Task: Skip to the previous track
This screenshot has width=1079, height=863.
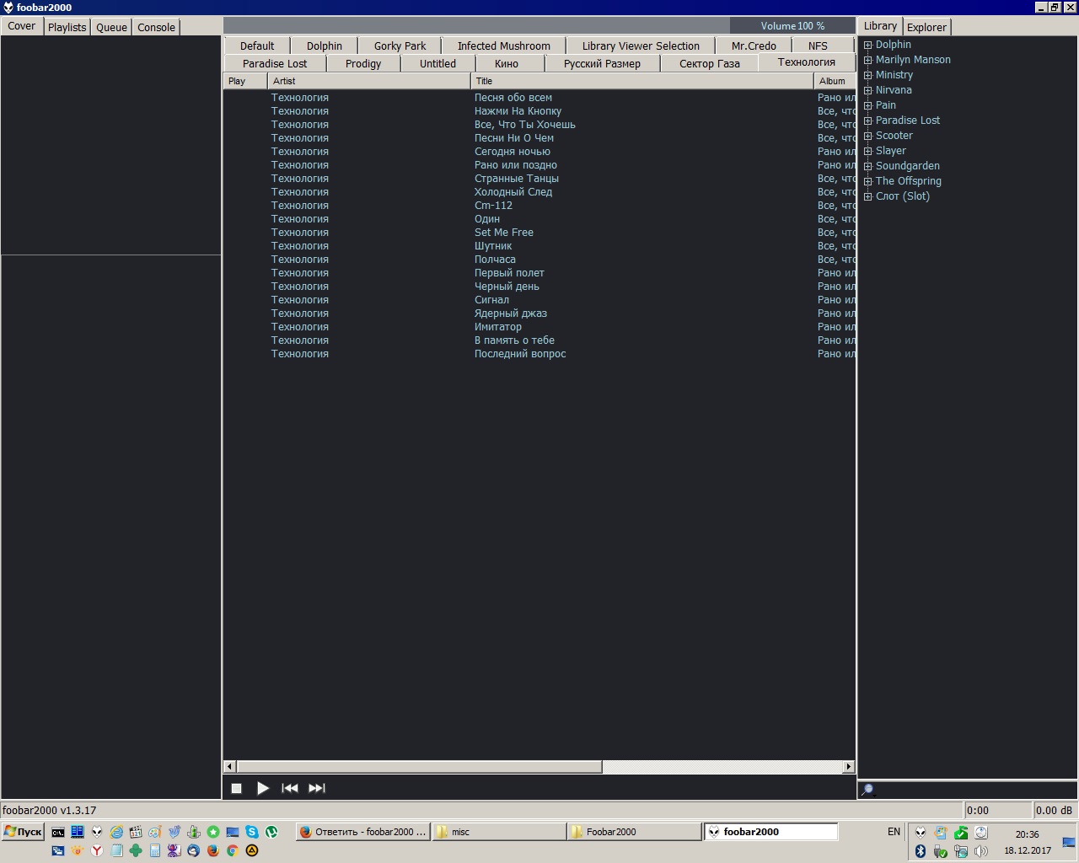Action: coord(289,788)
